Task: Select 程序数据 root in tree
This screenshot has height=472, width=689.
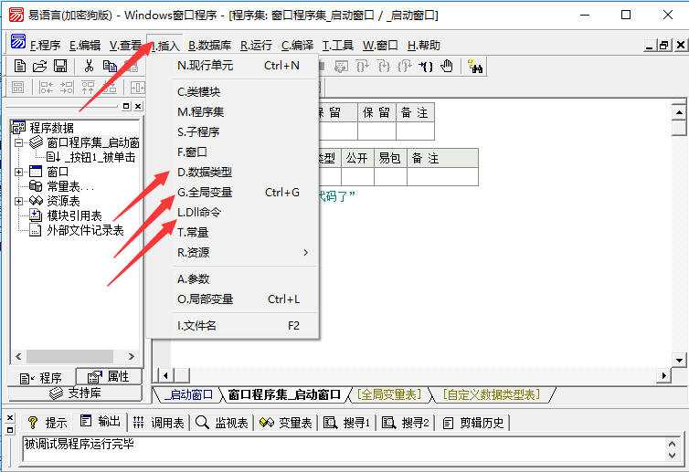Action: coord(51,128)
